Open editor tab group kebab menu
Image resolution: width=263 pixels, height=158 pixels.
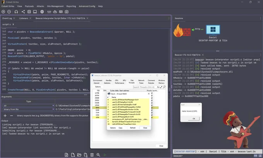169,18
